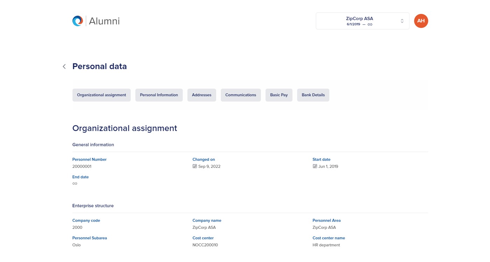Open the Personal Information tab
The height and width of the screenshot is (262, 490).
click(x=159, y=95)
